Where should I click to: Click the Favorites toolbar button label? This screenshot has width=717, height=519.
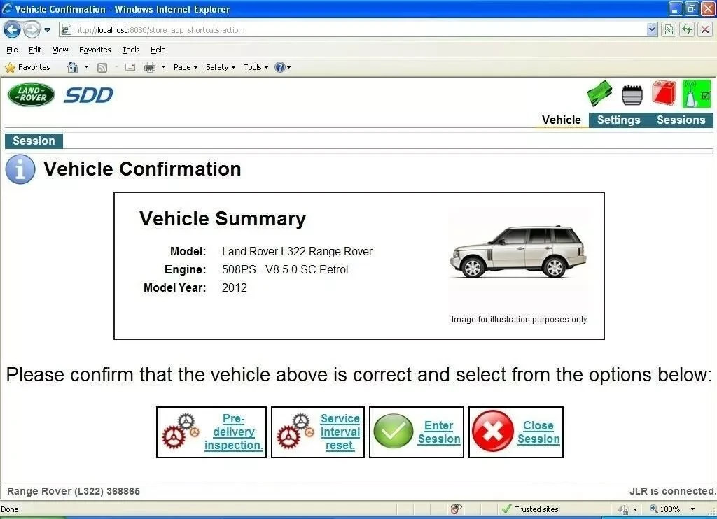34,67
